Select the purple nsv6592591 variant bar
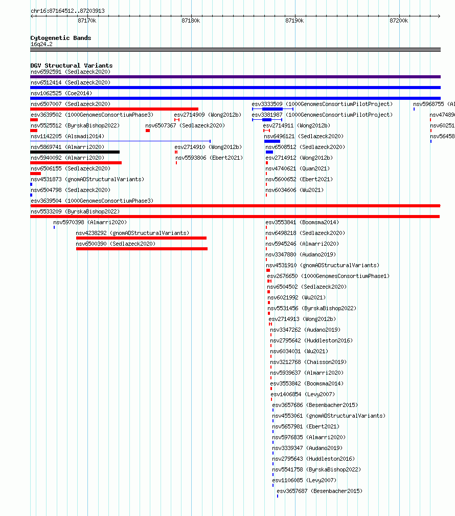Viewport: 455px width, 516px height. (x=235, y=77)
